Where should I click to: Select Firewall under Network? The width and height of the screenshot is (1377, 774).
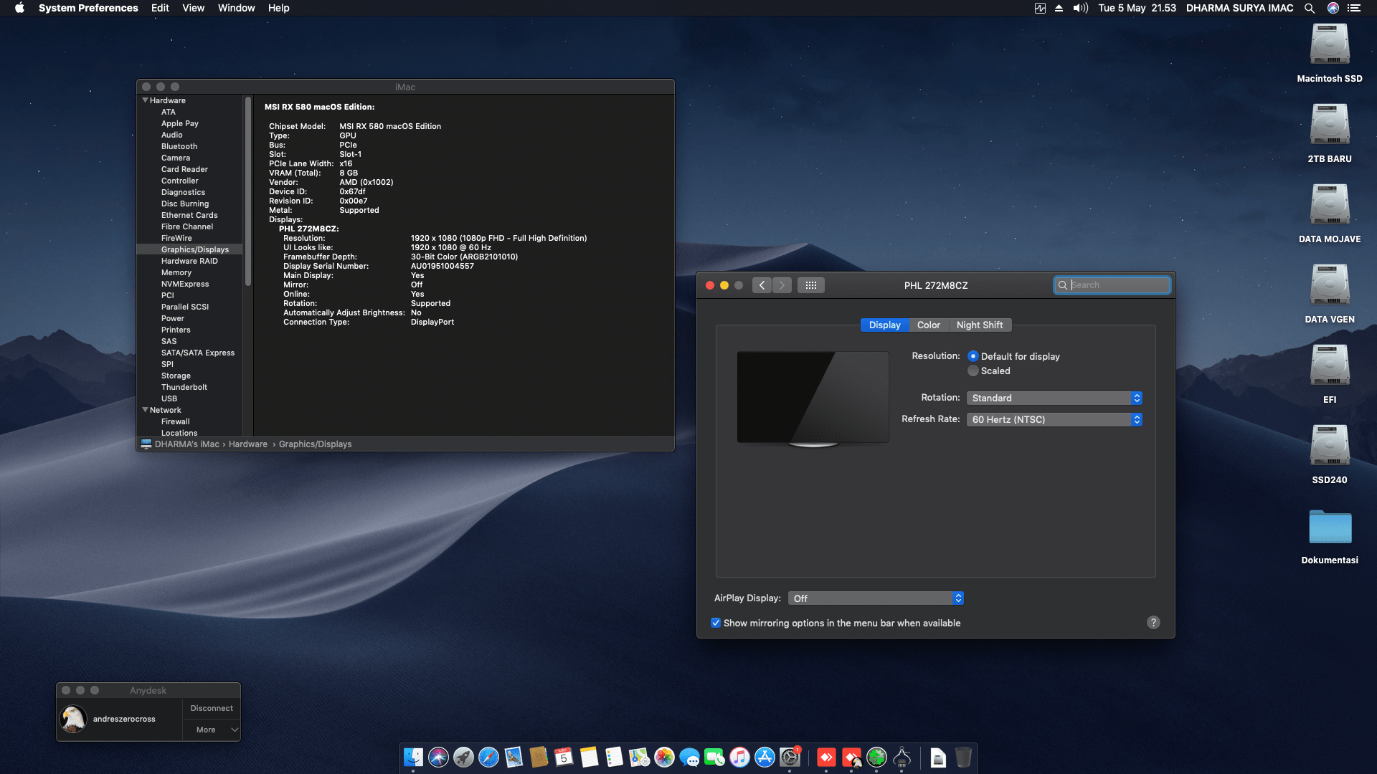pos(175,421)
